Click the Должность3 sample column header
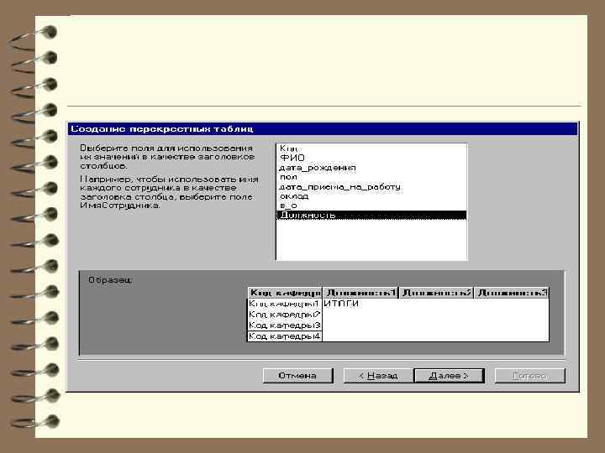605x453 pixels. (511, 293)
